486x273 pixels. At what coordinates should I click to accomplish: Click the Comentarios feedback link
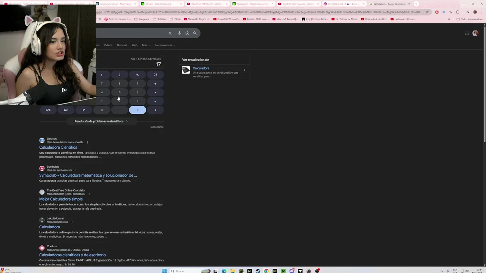pos(157,127)
